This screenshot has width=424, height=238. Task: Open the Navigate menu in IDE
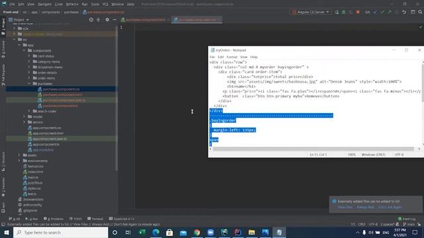[44, 4]
